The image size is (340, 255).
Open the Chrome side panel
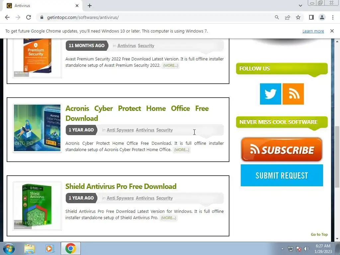[x=311, y=17]
